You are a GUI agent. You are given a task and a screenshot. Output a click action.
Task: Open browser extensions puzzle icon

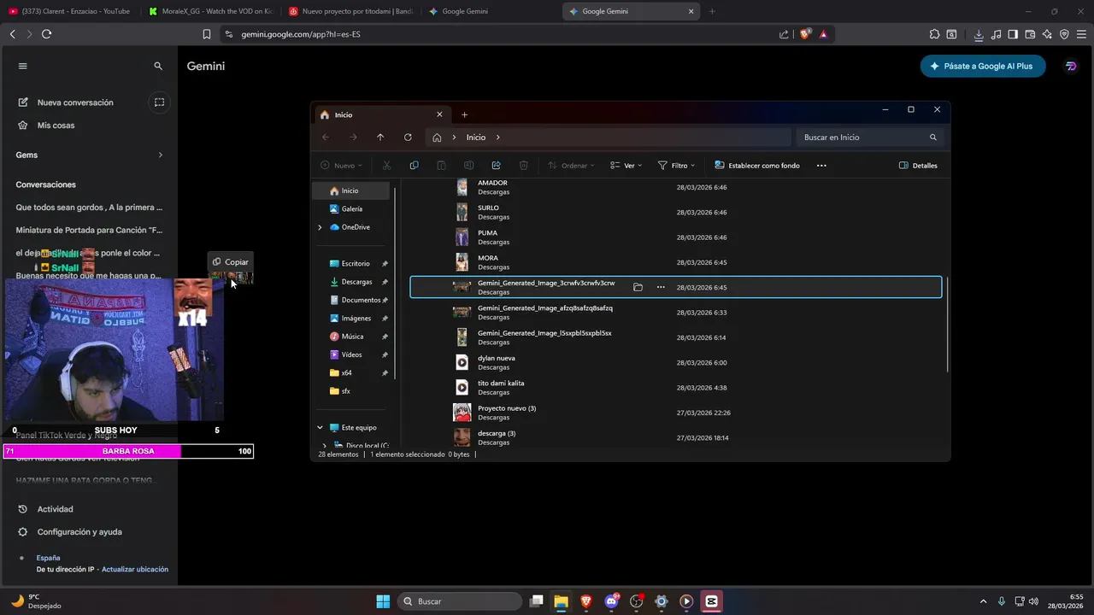click(934, 34)
